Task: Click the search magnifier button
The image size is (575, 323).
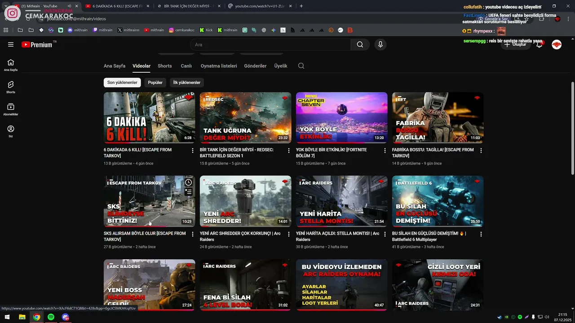Action: click(360, 44)
